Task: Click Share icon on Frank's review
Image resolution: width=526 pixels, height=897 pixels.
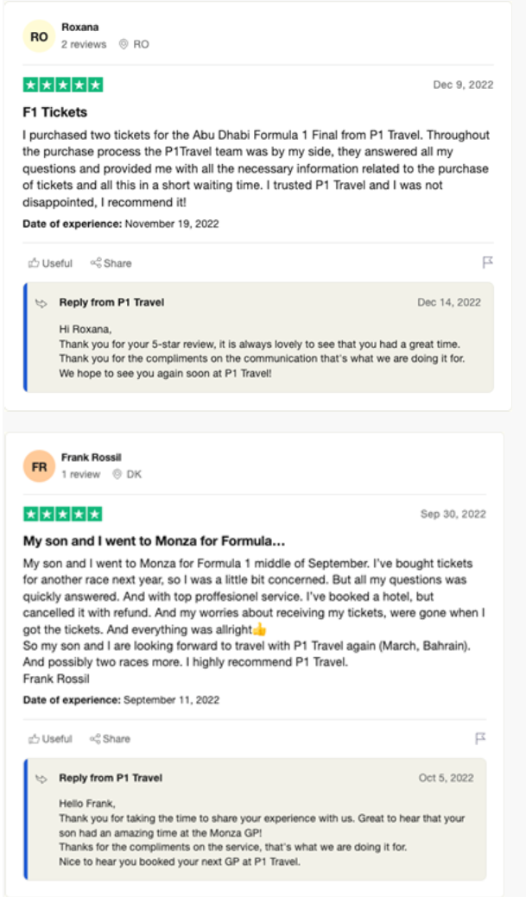Action: point(95,739)
